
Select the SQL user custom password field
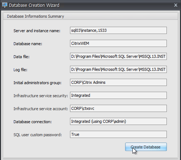tap(118, 134)
